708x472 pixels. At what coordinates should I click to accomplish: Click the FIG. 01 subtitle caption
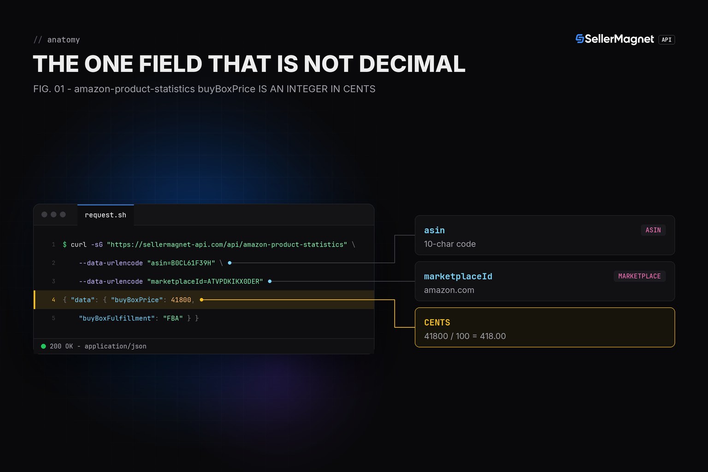(x=204, y=89)
